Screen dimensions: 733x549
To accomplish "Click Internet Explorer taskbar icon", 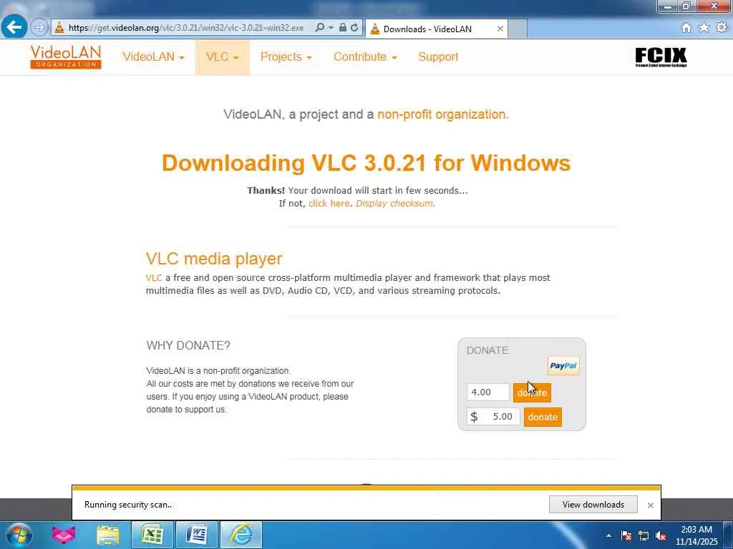I will (x=241, y=535).
